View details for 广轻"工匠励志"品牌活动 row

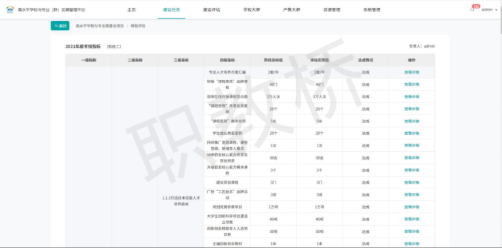411,195
